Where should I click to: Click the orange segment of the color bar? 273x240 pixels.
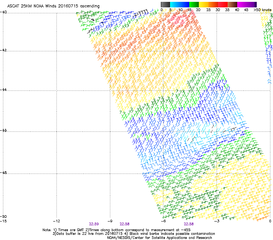[x=213, y=4]
